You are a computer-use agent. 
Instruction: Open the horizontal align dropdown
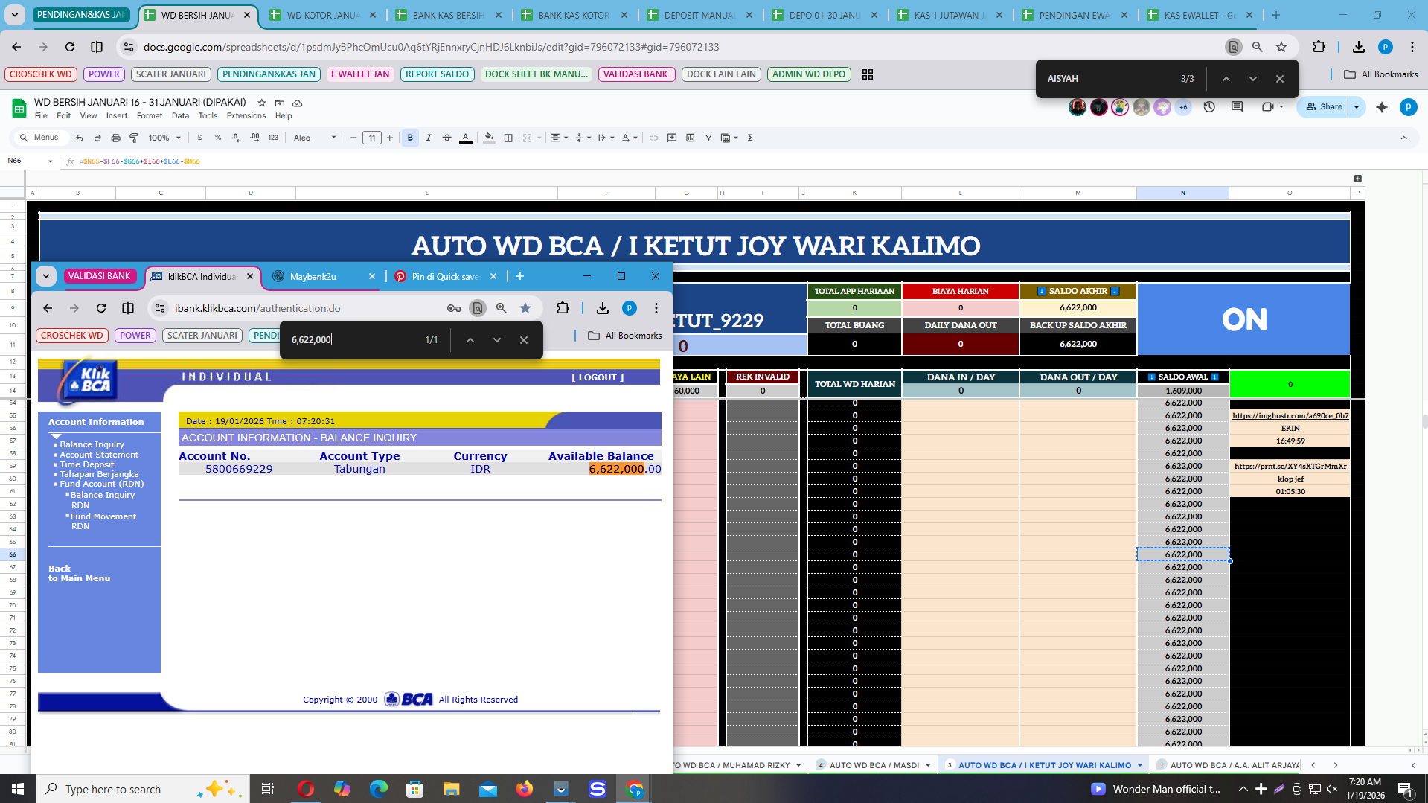click(559, 138)
